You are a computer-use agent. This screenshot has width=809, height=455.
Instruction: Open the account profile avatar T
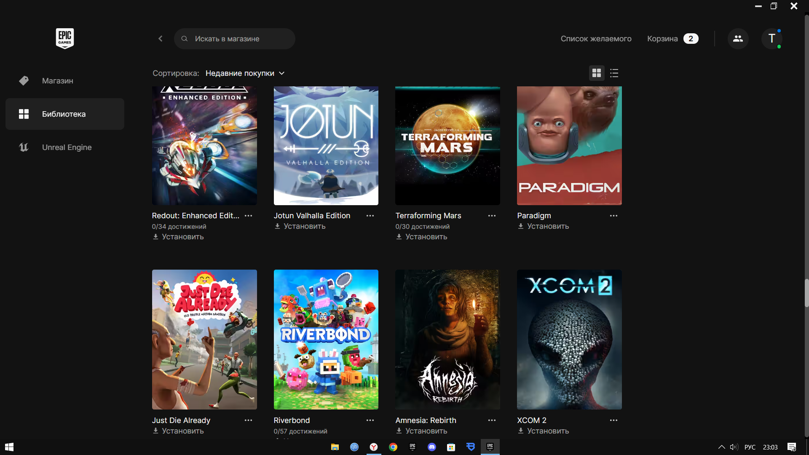[771, 39]
